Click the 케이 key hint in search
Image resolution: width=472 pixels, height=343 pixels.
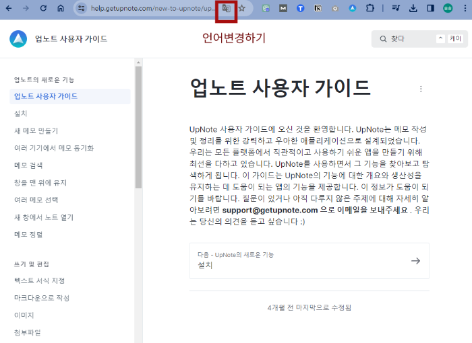click(455, 38)
